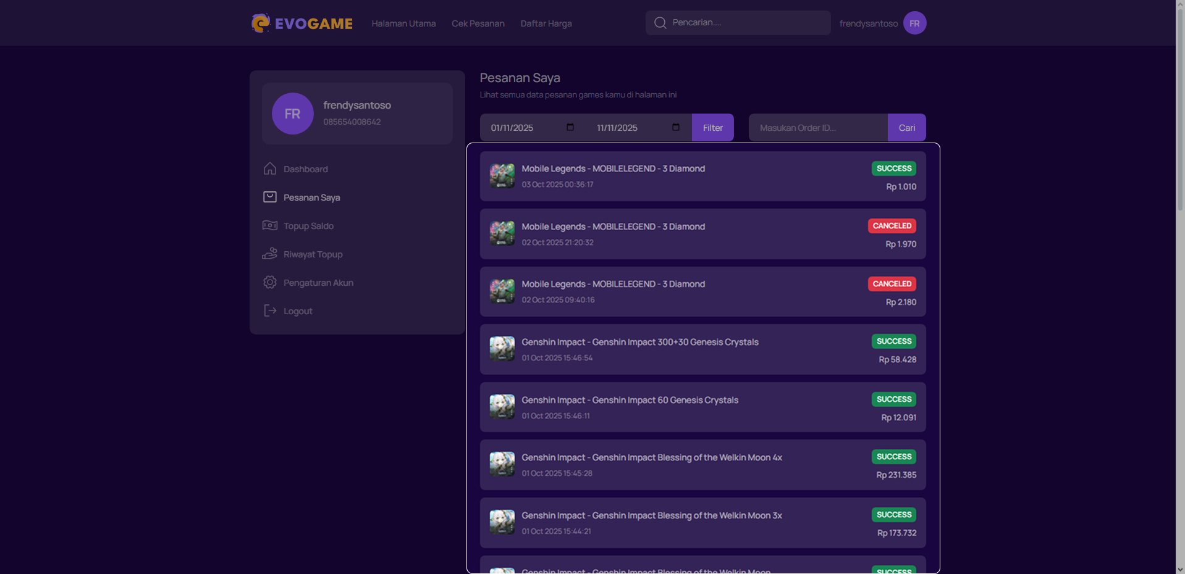Click SUCCESS badge on Rp 12.091 order
This screenshot has width=1185, height=574.
pos(893,399)
